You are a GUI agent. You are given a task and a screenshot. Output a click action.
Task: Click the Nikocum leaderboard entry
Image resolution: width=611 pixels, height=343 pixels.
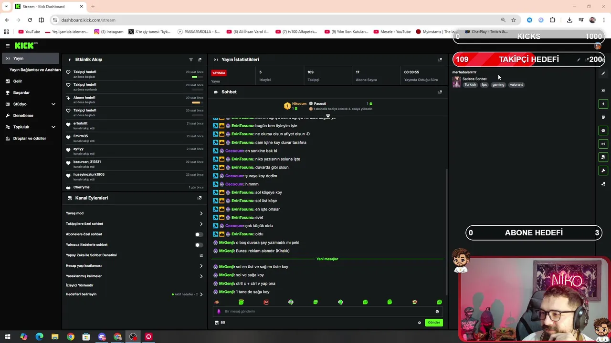click(296, 105)
